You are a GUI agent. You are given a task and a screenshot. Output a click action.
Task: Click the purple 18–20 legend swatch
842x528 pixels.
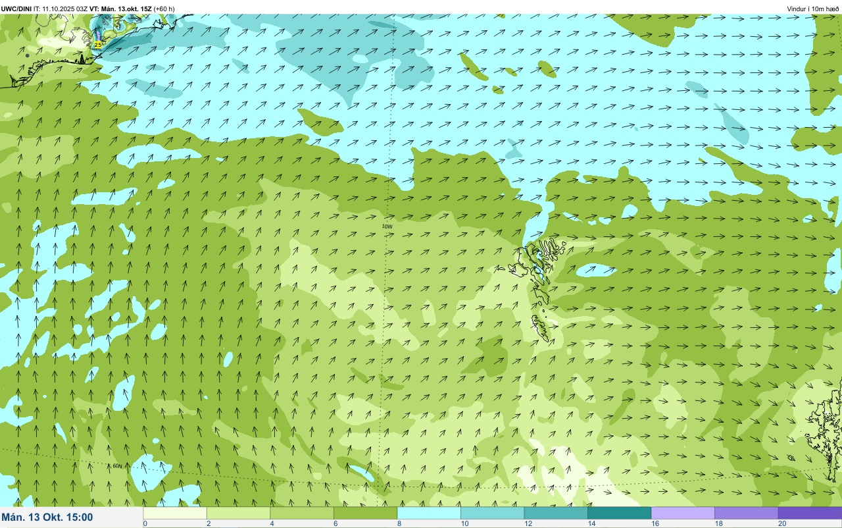point(746,513)
